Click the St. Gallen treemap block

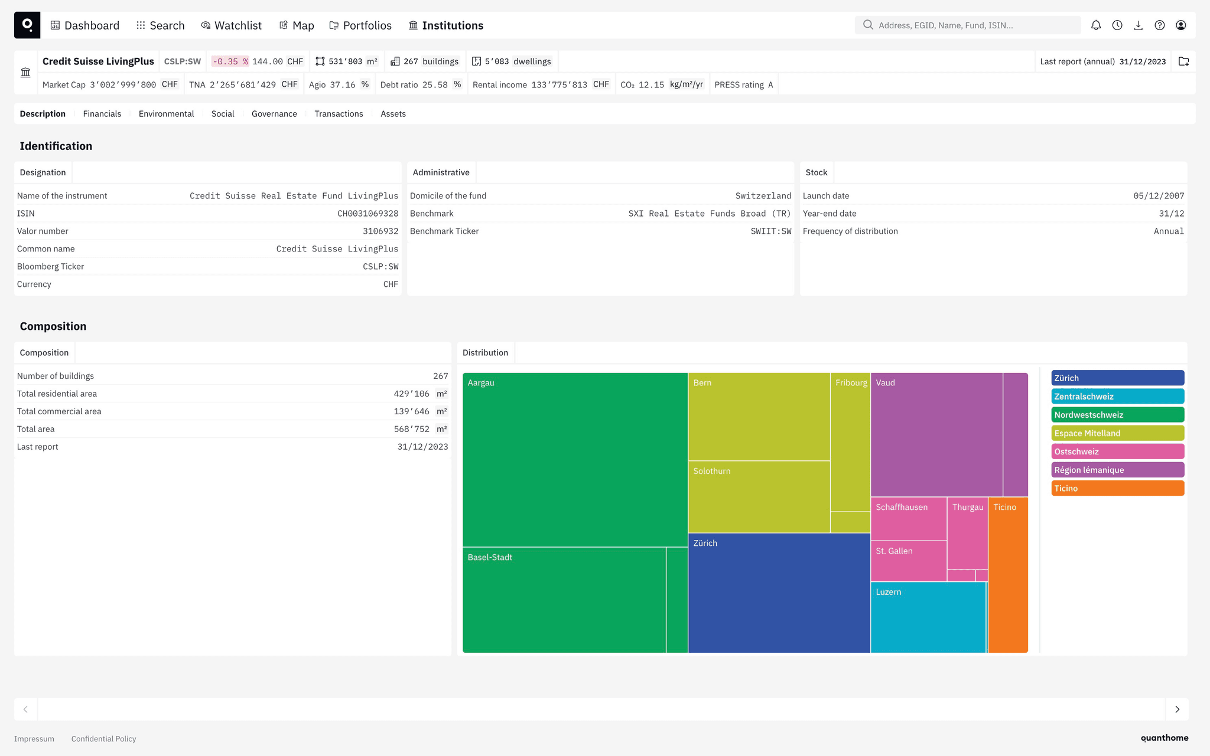pyautogui.click(x=909, y=561)
